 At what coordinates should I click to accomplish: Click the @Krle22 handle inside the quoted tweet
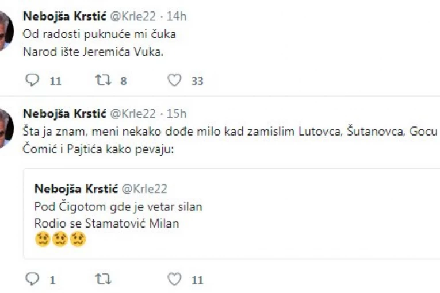pos(143,189)
